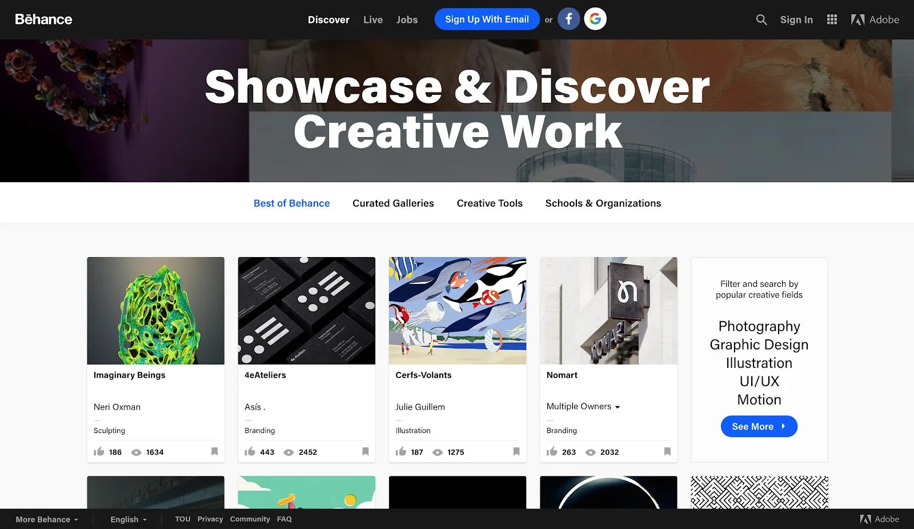The width and height of the screenshot is (914, 529).
Task: Open the Motion creative field
Action: (x=759, y=399)
